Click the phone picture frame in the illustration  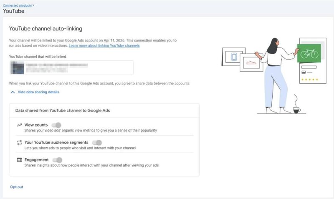(x=234, y=57)
